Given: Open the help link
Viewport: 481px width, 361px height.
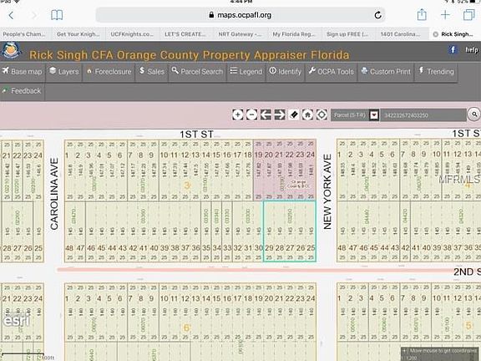Looking at the screenshot, I should click(472, 50).
